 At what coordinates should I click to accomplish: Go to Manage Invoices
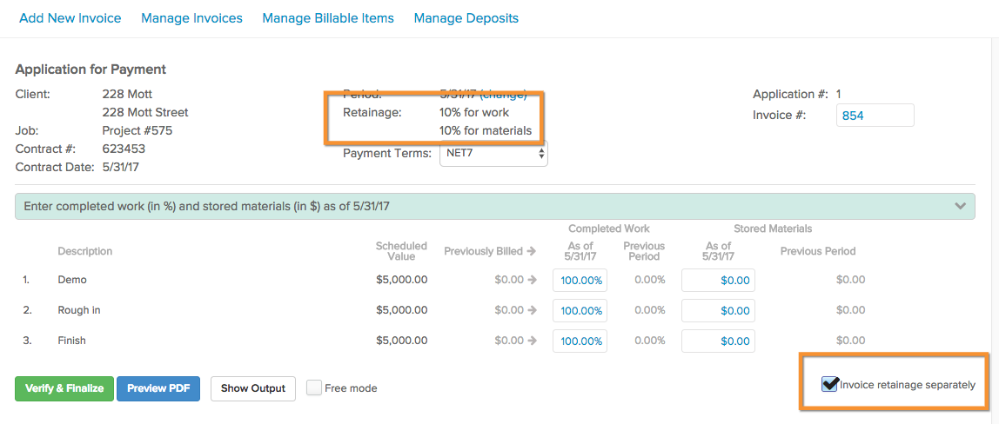[x=191, y=18]
